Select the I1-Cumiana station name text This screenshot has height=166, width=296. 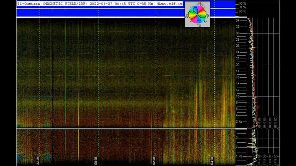[x=29, y=4]
